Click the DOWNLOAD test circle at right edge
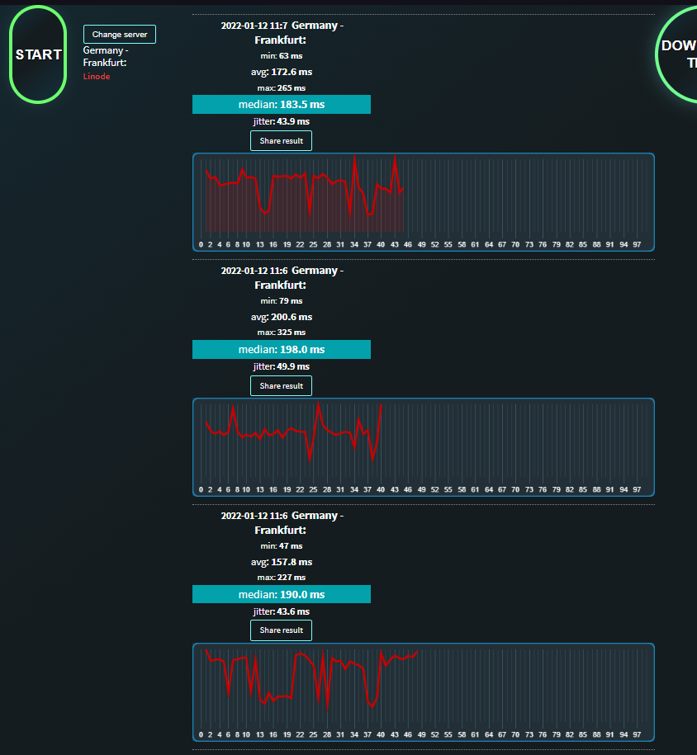The width and height of the screenshot is (697, 755). point(677,54)
